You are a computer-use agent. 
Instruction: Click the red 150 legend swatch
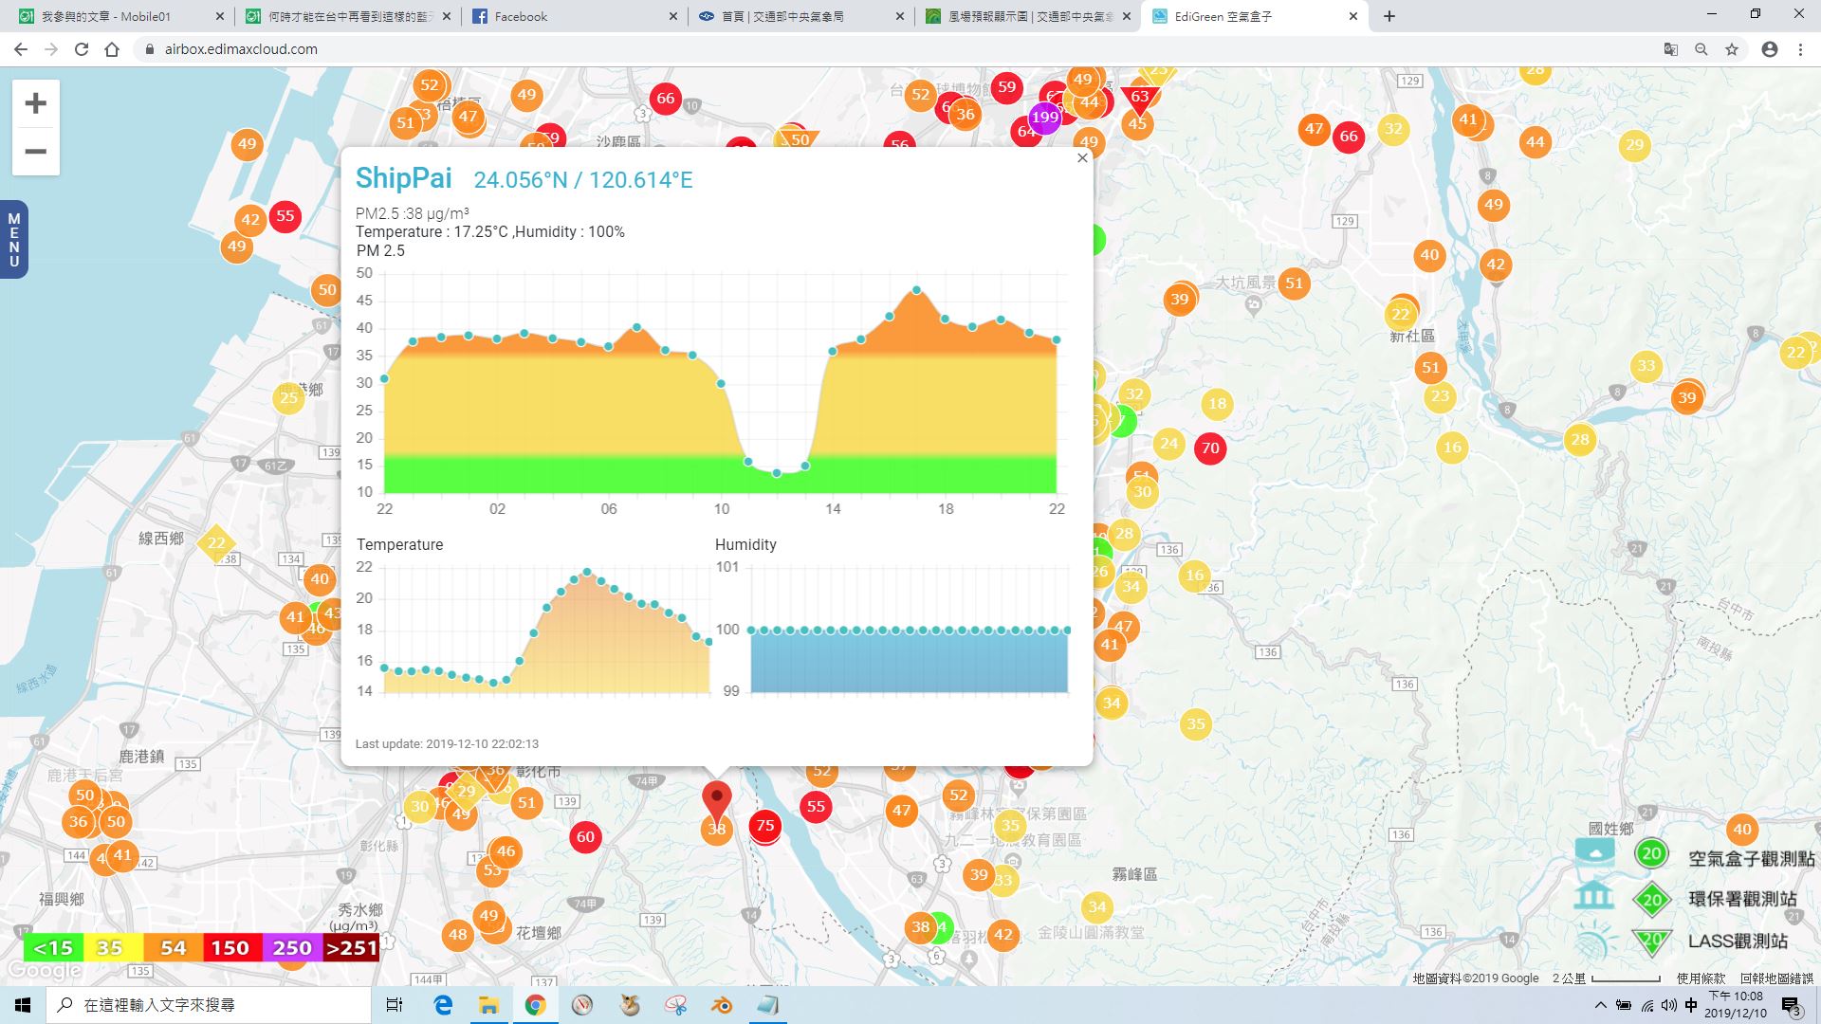(230, 947)
